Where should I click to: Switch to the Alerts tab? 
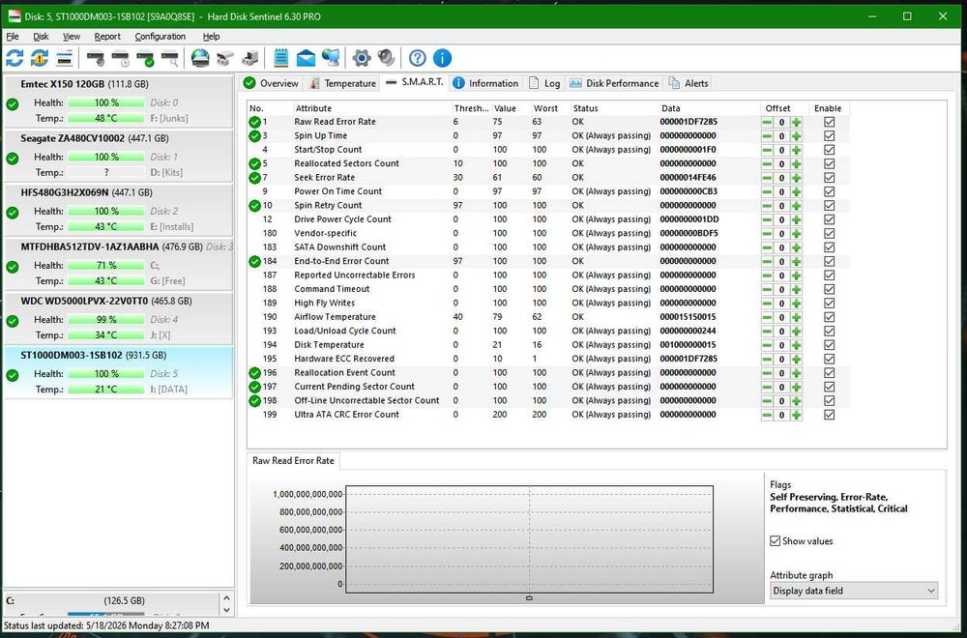point(689,83)
